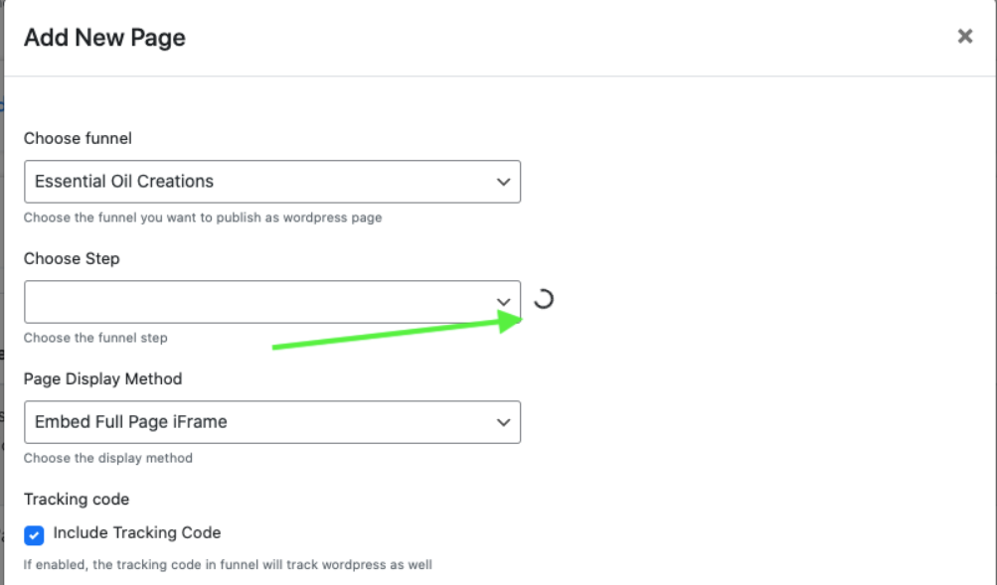997x585 pixels.
Task: Click the Page Display Method label
Action: (103, 378)
